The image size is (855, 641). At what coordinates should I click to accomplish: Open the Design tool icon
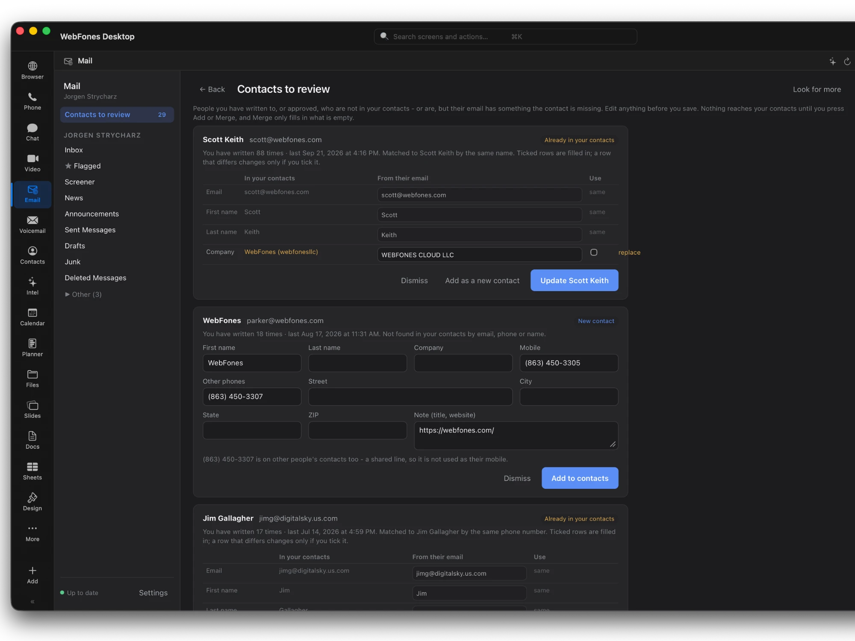pos(32,497)
